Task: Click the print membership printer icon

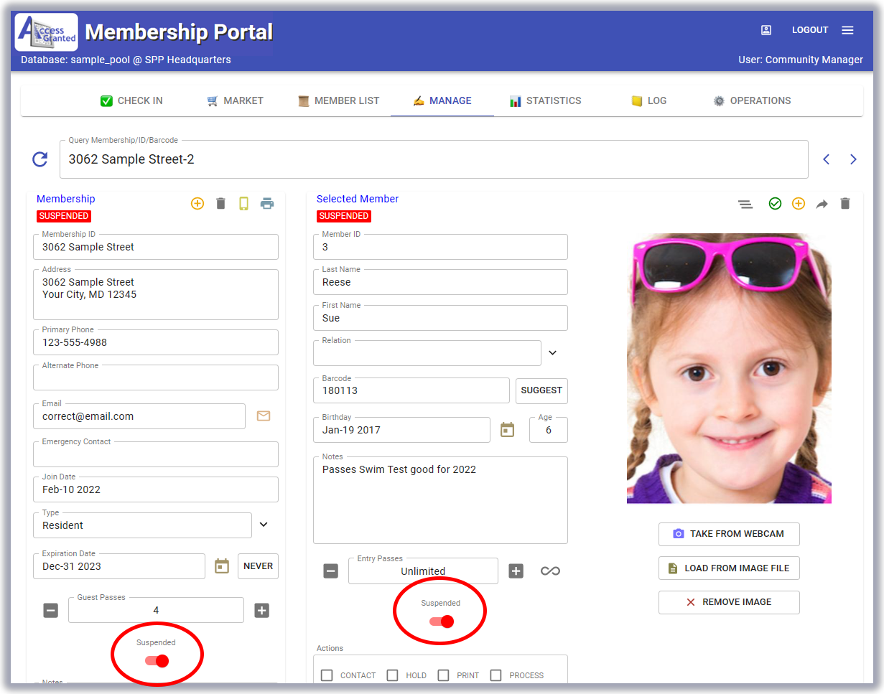Action: click(x=267, y=204)
